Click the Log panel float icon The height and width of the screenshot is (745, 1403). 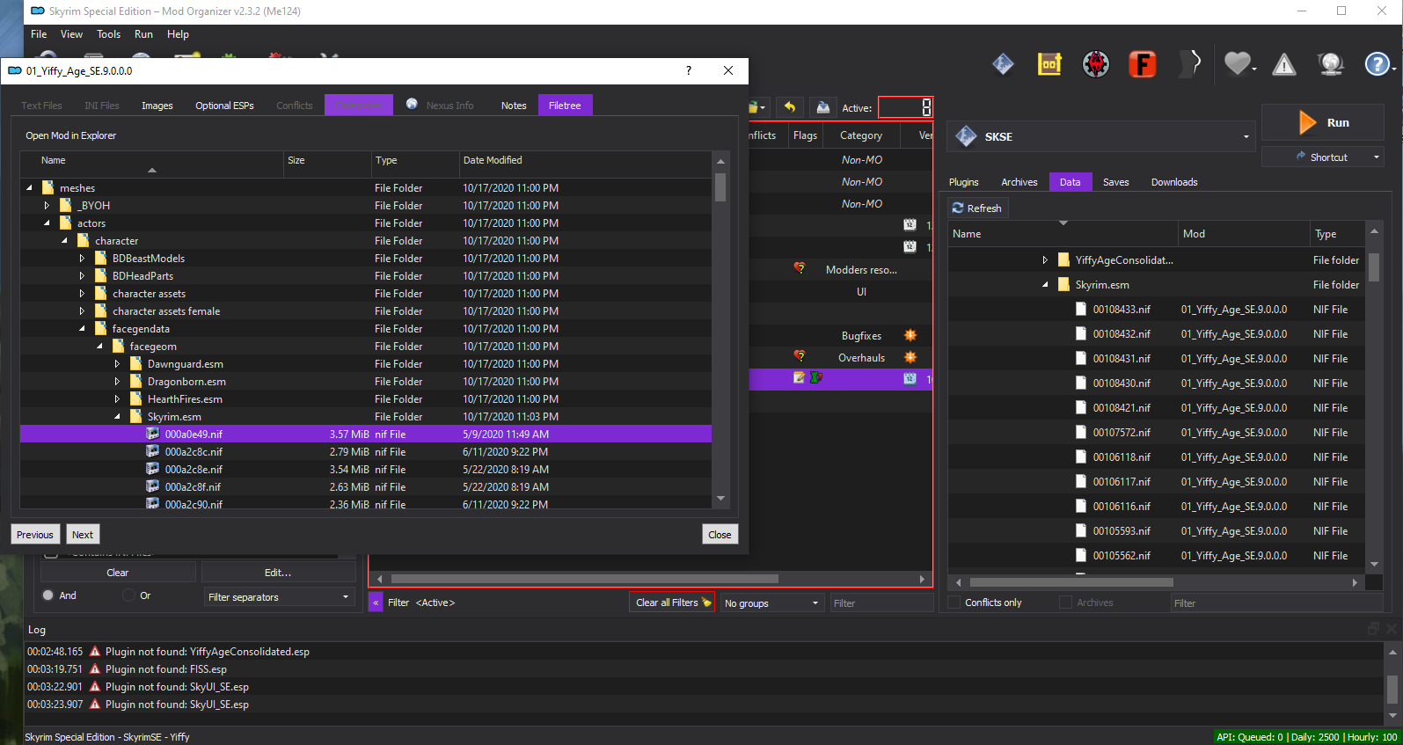(1373, 628)
